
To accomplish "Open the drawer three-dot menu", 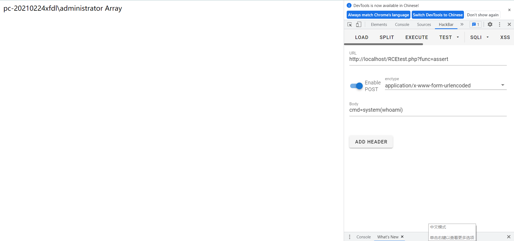I will pos(350,237).
